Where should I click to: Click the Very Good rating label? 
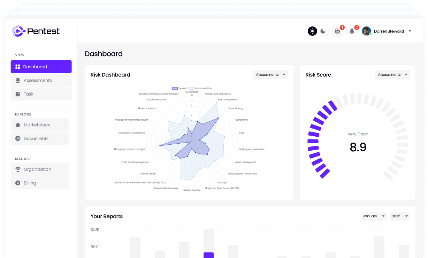pos(358,134)
